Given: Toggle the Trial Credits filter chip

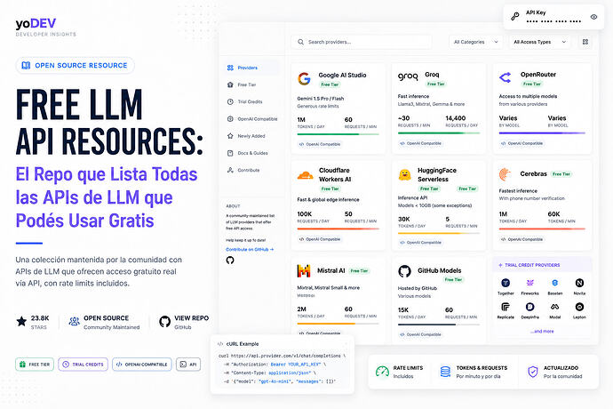Looking at the screenshot, I should [x=84, y=365].
